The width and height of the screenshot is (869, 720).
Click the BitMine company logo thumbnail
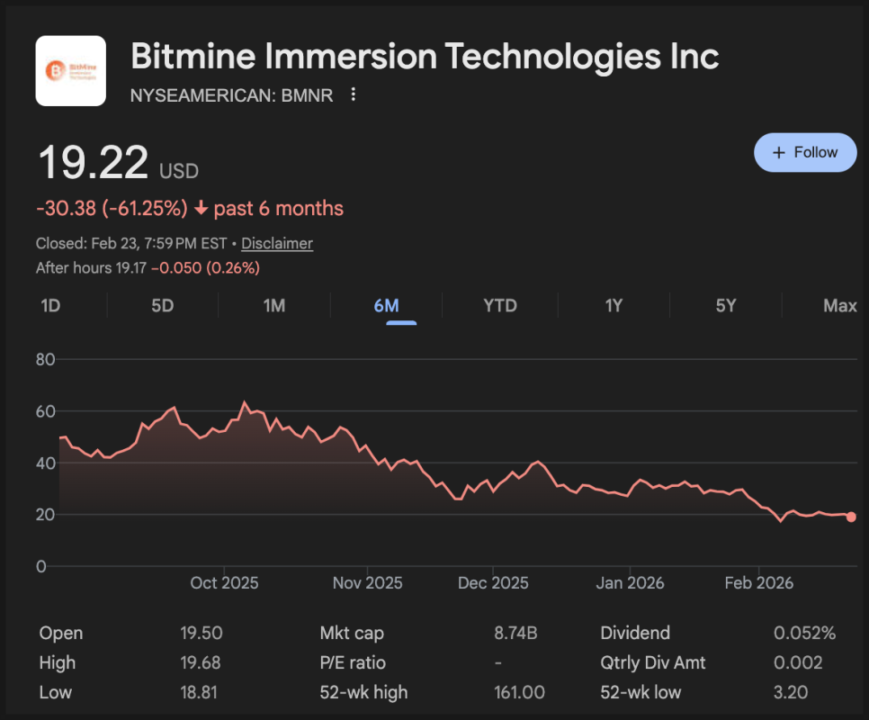coord(70,71)
